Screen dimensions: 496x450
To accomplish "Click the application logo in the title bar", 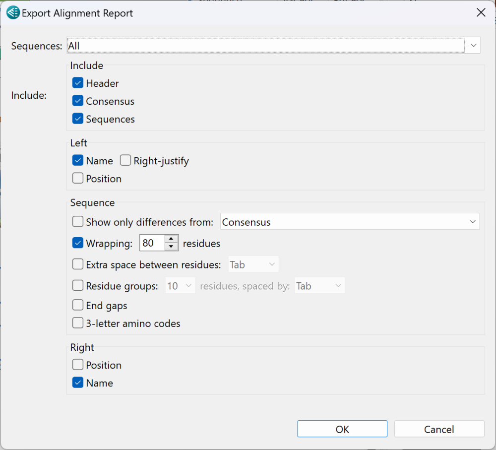I will [12, 12].
